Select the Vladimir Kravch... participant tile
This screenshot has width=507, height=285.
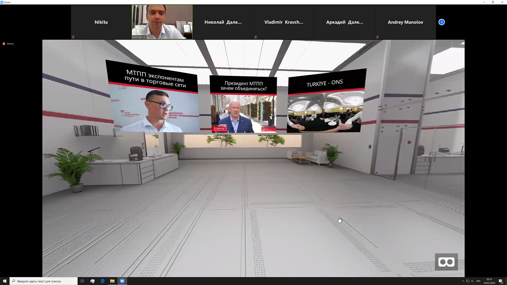pos(284,22)
